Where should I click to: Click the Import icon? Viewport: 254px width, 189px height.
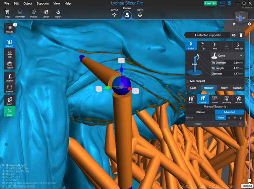(x=58, y=14)
